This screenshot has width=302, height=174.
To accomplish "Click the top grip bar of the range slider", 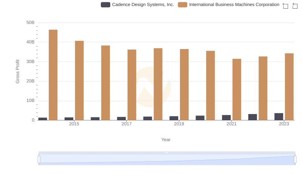I will (x=167, y=152).
